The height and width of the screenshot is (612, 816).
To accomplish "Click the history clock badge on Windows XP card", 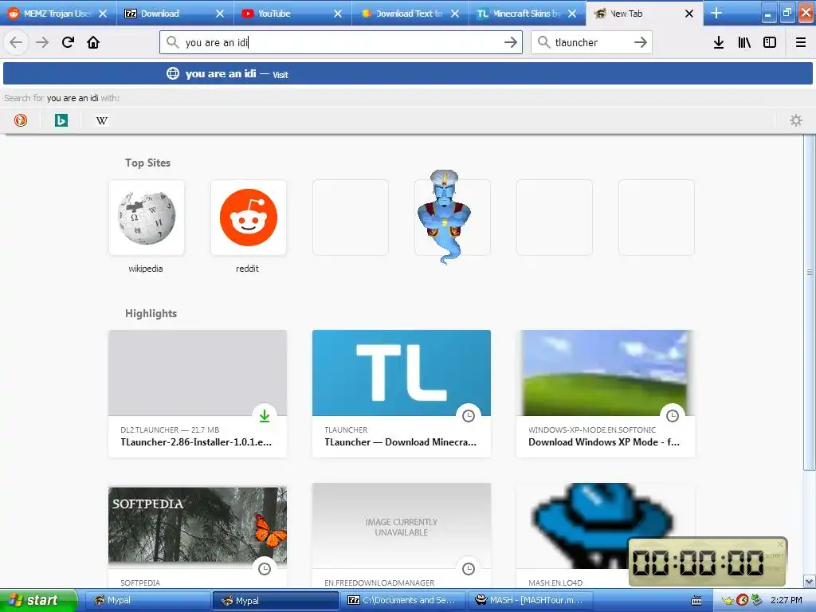I will pos(673,416).
